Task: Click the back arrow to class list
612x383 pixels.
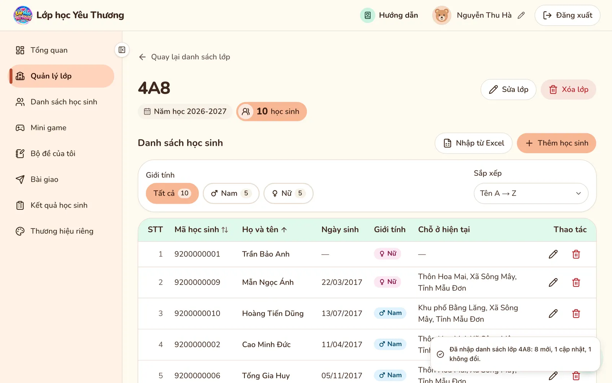Action: click(x=142, y=57)
